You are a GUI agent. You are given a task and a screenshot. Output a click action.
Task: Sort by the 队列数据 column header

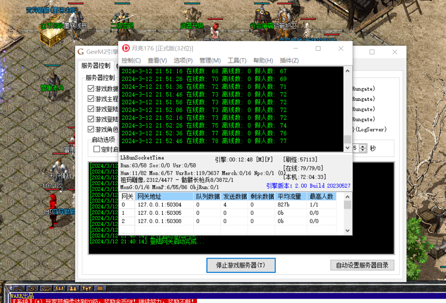(207, 196)
